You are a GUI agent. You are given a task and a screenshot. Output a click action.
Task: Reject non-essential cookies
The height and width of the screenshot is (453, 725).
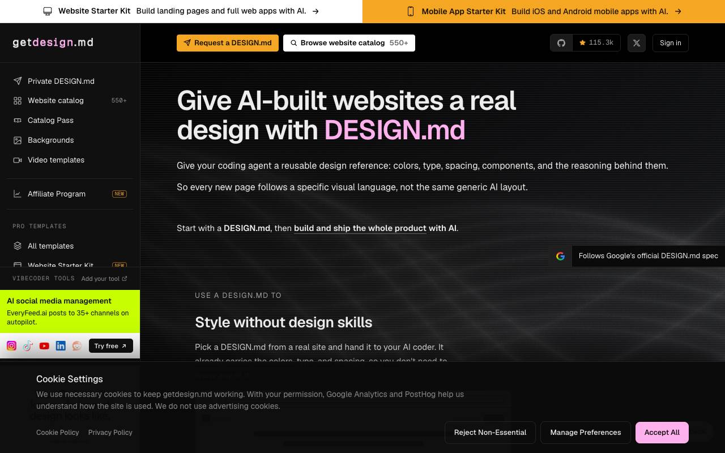coord(491,433)
